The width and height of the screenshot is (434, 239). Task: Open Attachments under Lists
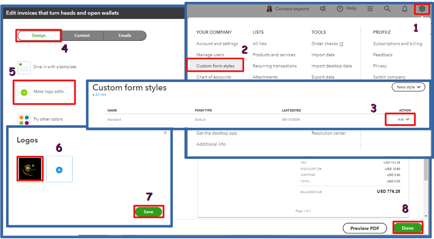265,77
